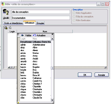Select the user named Catalin

pos(36,81)
